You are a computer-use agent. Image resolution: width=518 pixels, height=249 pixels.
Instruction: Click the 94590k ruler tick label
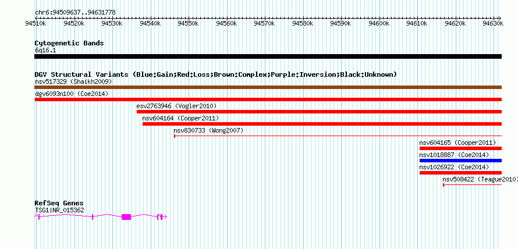click(340, 23)
